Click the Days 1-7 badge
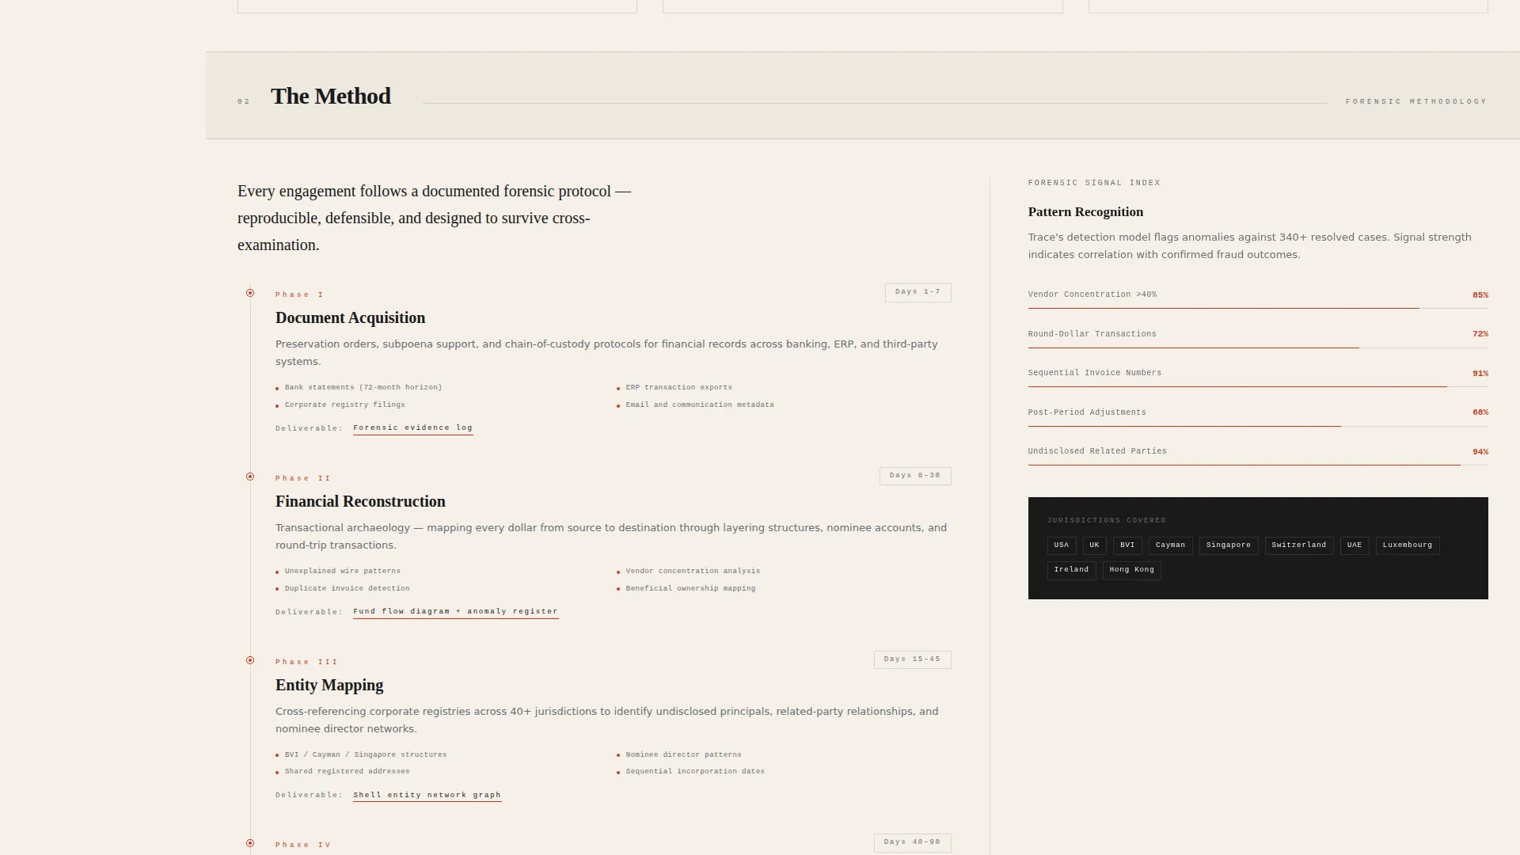 918,292
